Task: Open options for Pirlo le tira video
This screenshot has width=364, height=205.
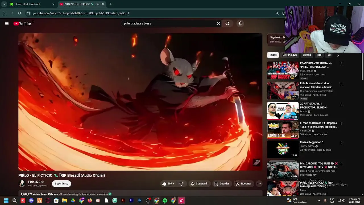Action: coord(341,84)
